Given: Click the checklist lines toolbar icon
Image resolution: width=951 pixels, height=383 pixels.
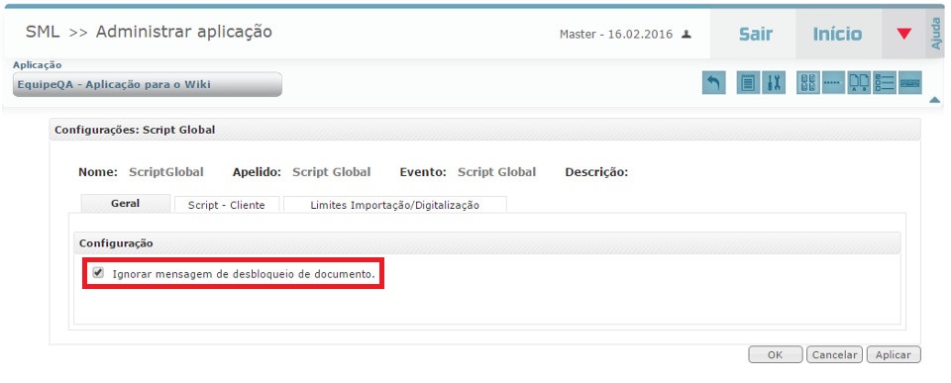Looking at the screenshot, I should [x=885, y=83].
